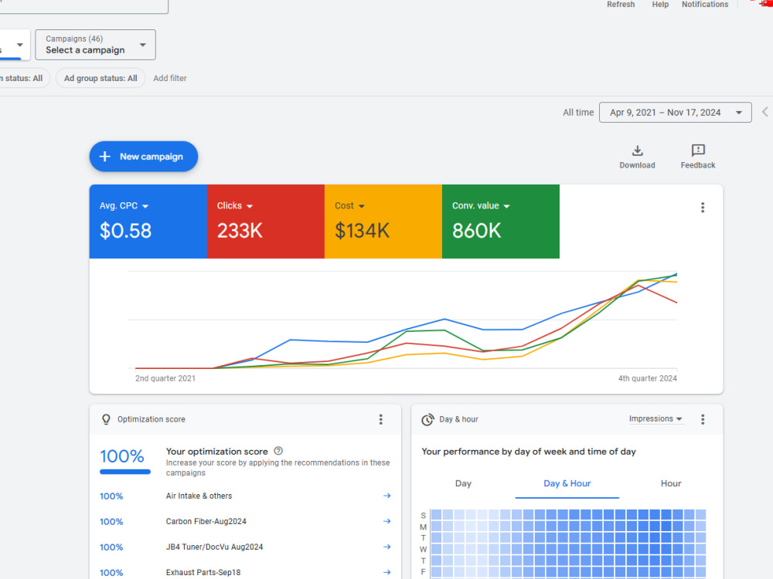
Task: Open Day & hour card options menu
Action: [703, 419]
